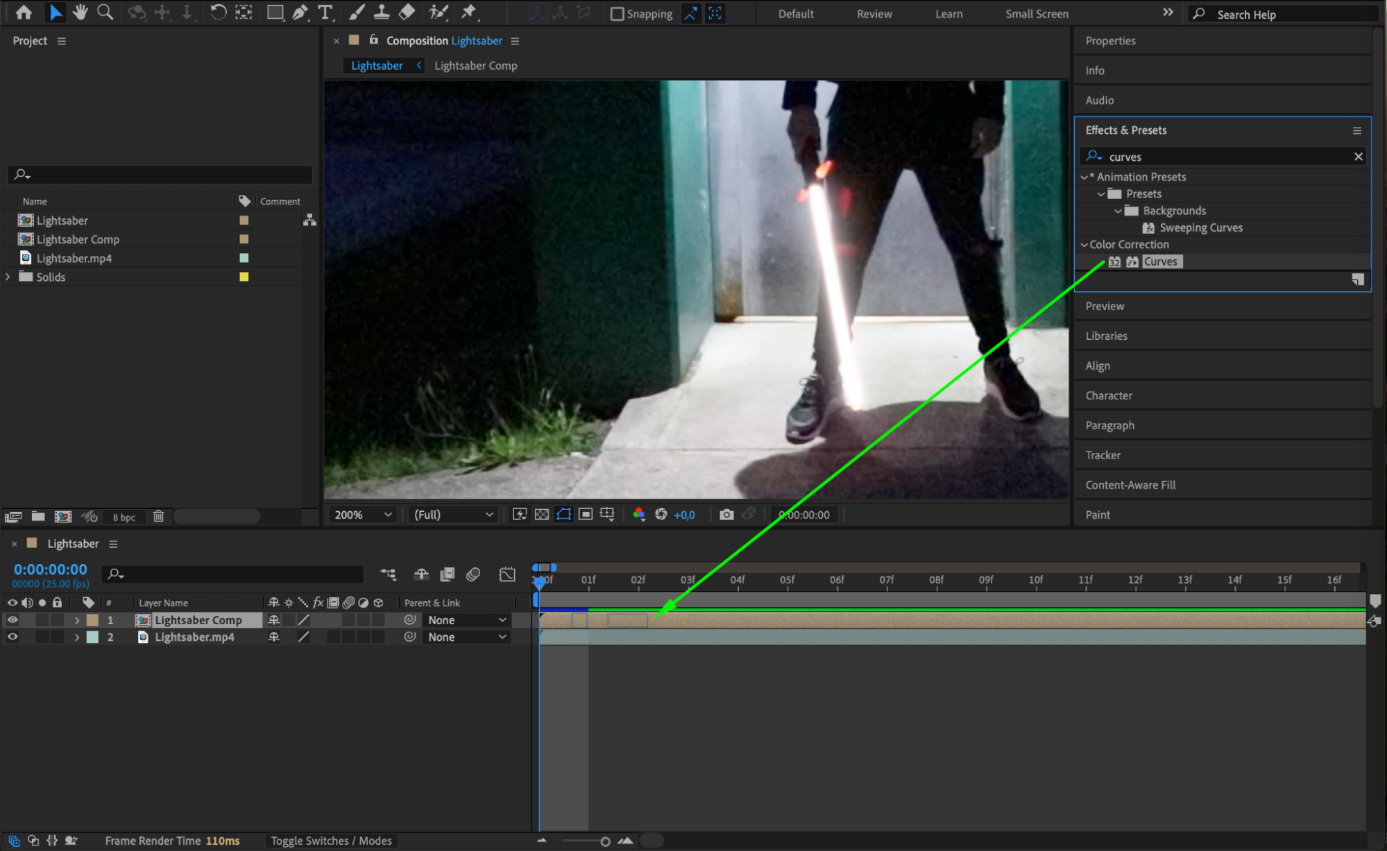Select the Type tool
The height and width of the screenshot is (851, 1387).
tap(325, 12)
